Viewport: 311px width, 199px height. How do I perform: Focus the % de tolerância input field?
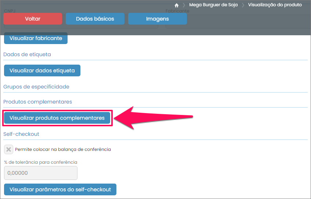pyautogui.click(x=40, y=173)
